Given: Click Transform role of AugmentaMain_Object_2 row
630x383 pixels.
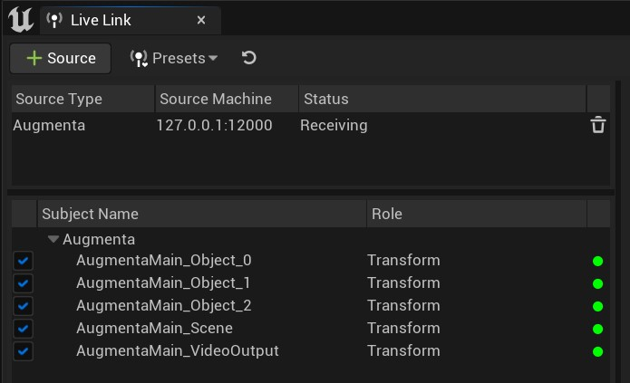Looking at the screenshot, I should [x=403, y=305].
